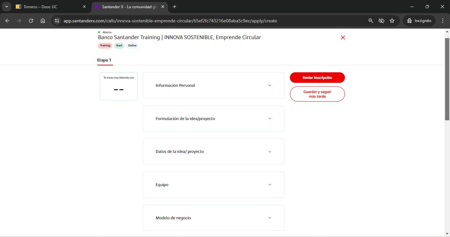This screenshot has height=237, width=450.
Task: Open the Chrome three-dot menu
Action: (x=443, y=21)
